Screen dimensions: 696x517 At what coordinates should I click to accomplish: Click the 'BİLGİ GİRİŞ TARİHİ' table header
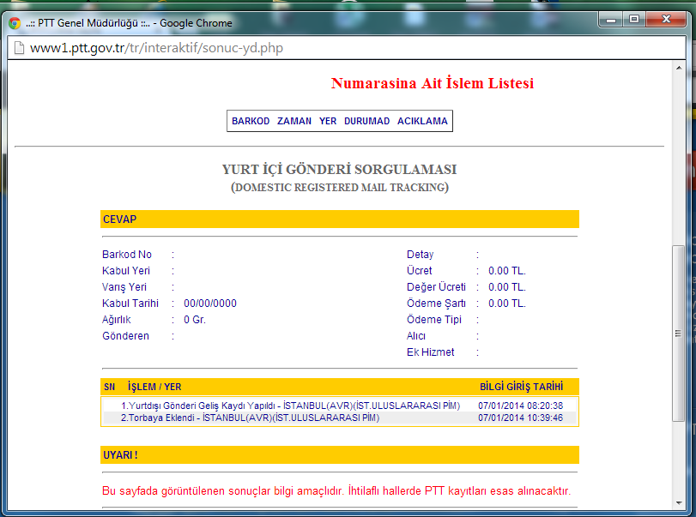(521, 387)
